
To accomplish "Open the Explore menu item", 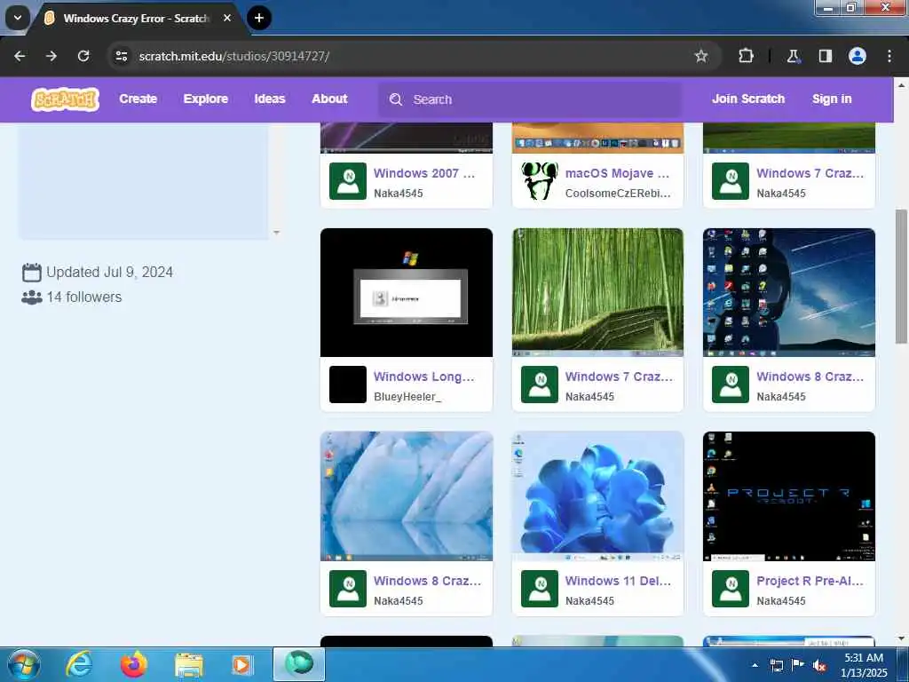I will (x=205, y=99).
